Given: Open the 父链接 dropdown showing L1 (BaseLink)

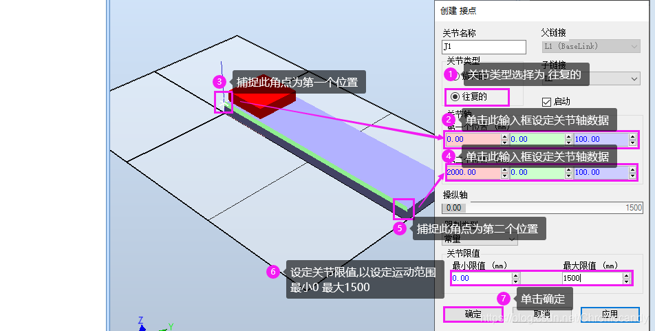Looking at the screenshot, I should click(x=591, y=46).
